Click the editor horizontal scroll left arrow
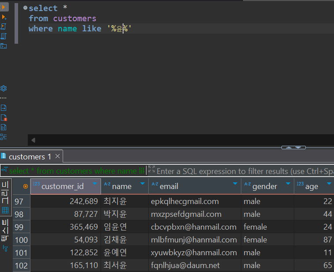 point(33,140)
